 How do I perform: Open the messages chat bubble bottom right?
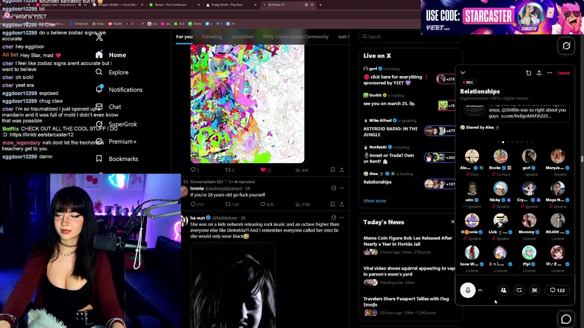566,319
